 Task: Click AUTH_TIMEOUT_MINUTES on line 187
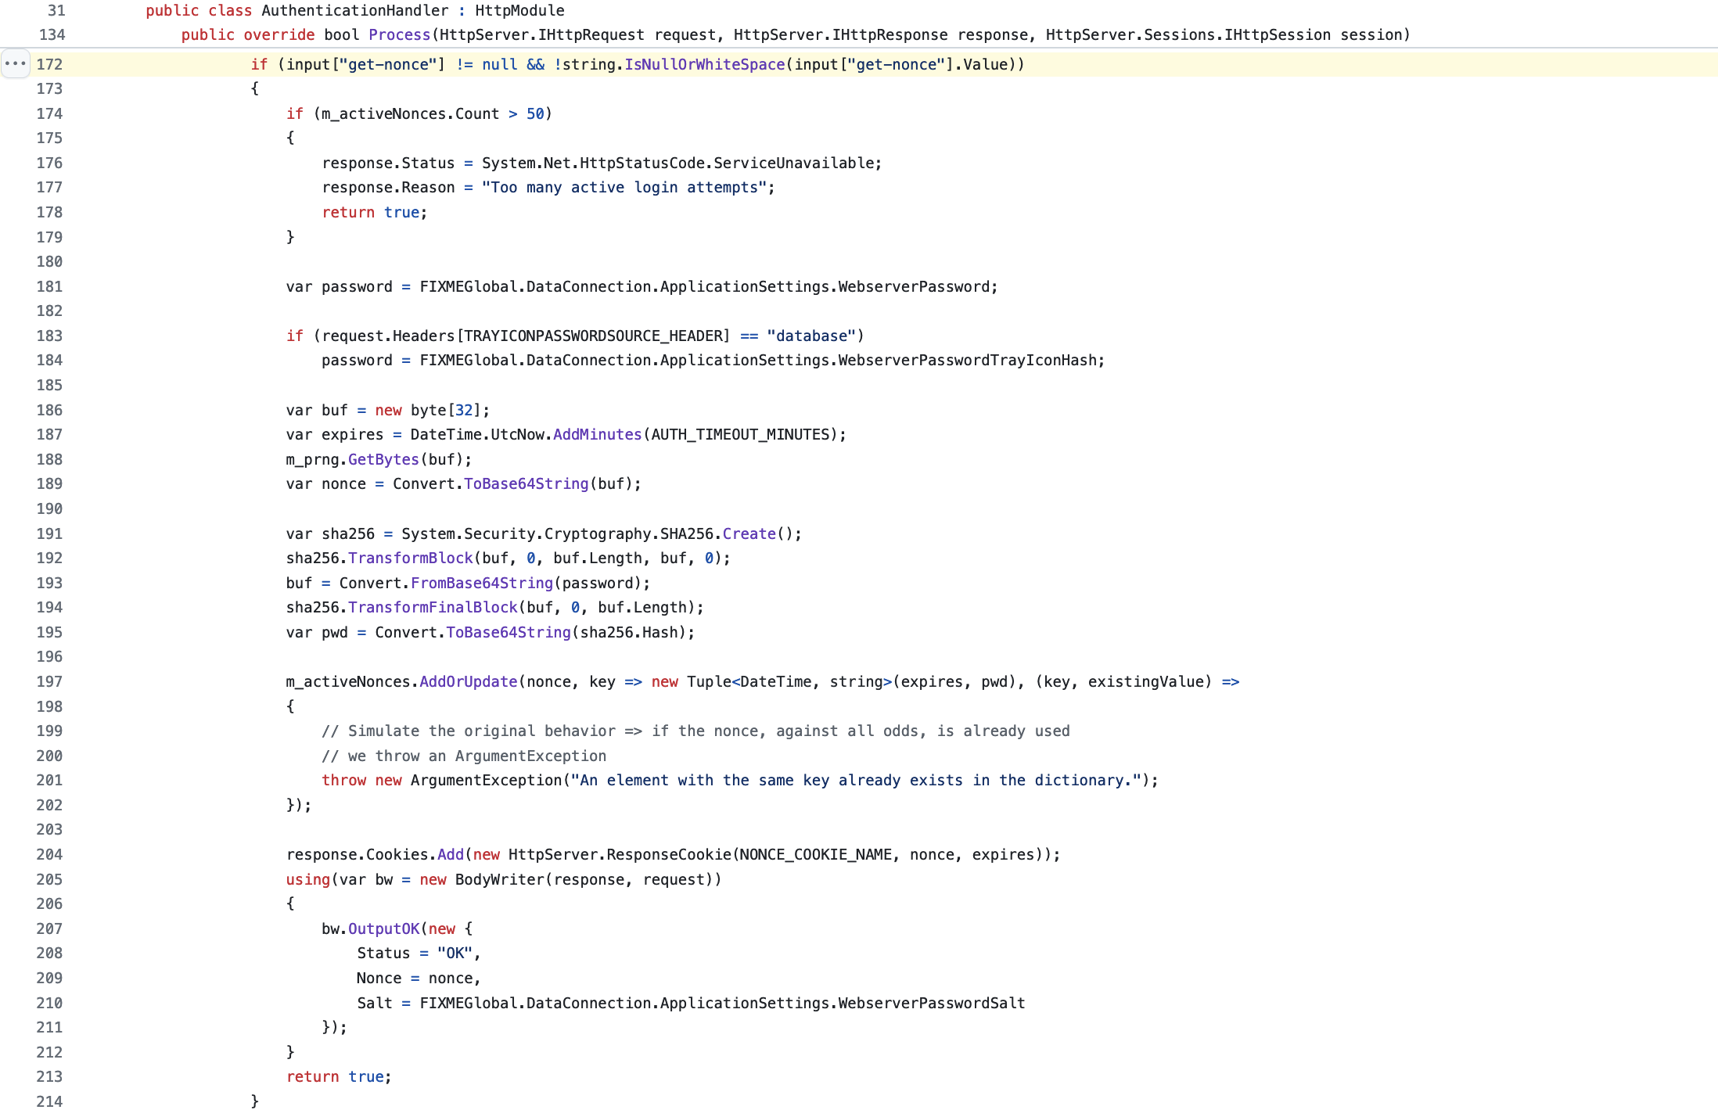[x=739, y=434]
